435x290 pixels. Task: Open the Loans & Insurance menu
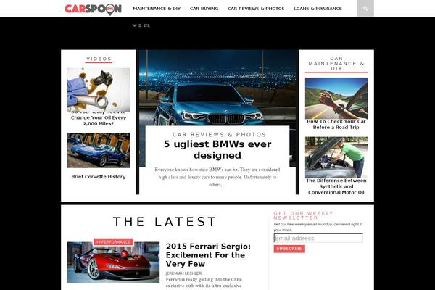click(318, 9)
